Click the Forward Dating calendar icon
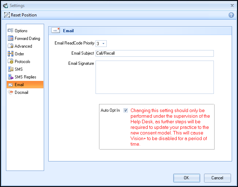238x187 pixels. tap(10, 39)
